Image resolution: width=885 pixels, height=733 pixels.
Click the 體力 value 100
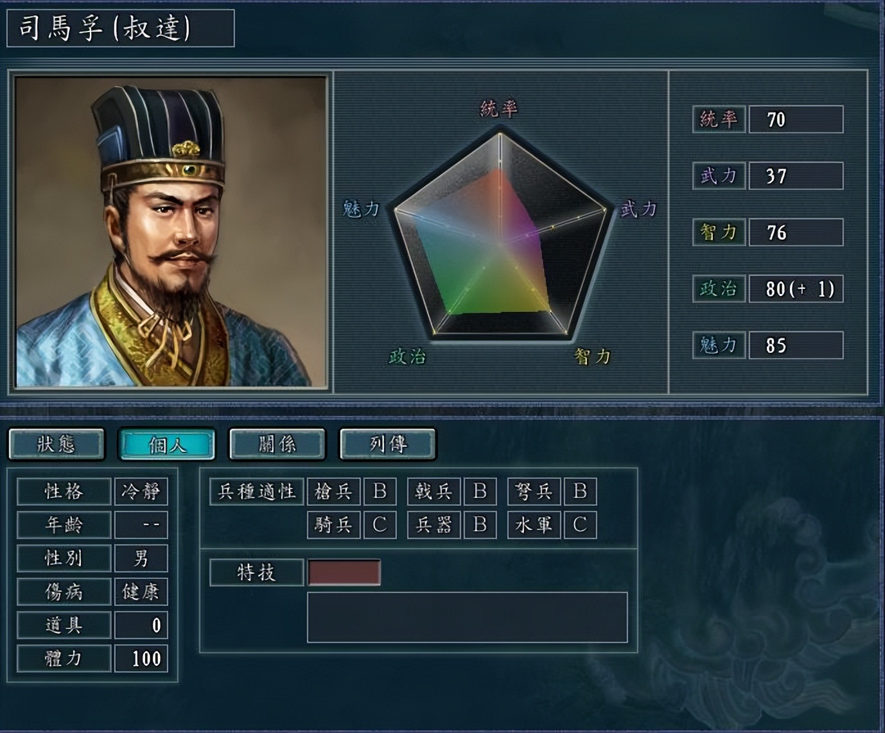pyautogui.click(x=141, y=659)
